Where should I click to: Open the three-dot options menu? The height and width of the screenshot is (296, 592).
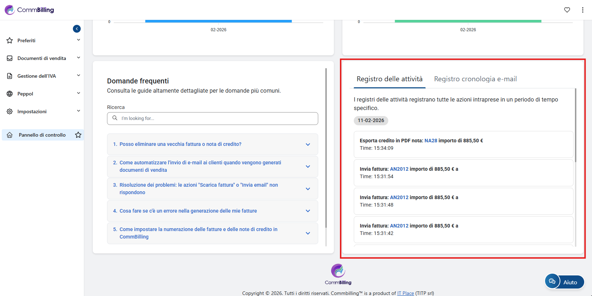[582, 10]
